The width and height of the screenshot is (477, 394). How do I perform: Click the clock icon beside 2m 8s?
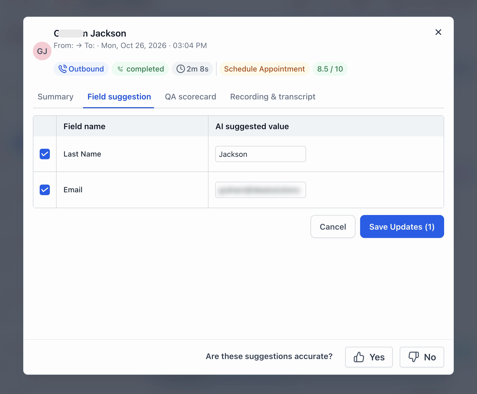[181, 69]
